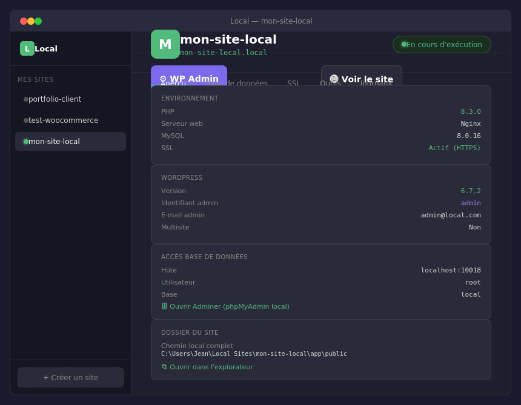
Task: Click the ENVIRONNEMENT section title
Action: pyautogui.click(x=190, y=98)
